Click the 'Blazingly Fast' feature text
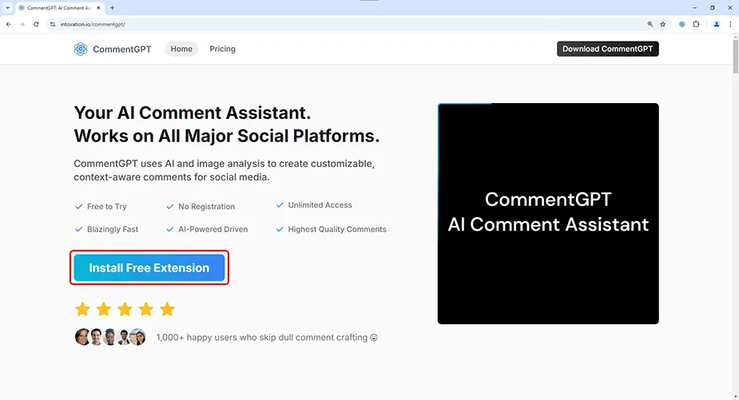Screen dimensions: 739x400 click(113, 229)
